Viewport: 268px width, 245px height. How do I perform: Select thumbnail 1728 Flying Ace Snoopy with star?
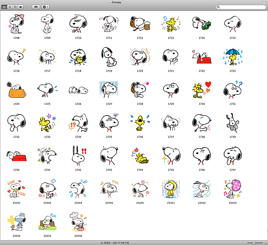pos(140,90)
